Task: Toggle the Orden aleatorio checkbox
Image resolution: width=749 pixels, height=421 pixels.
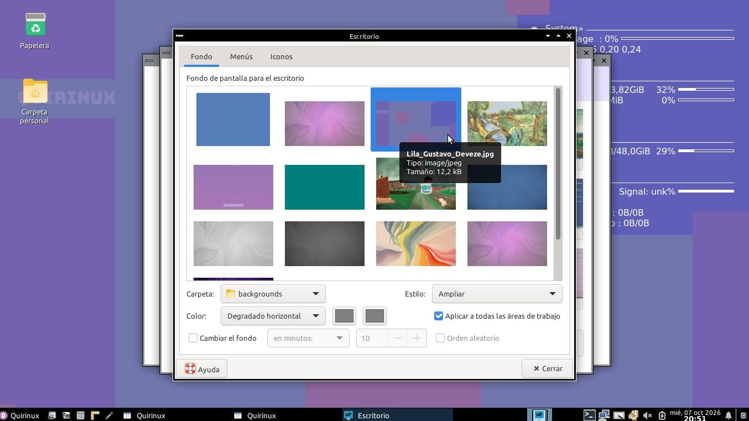Action: (440, 338)
